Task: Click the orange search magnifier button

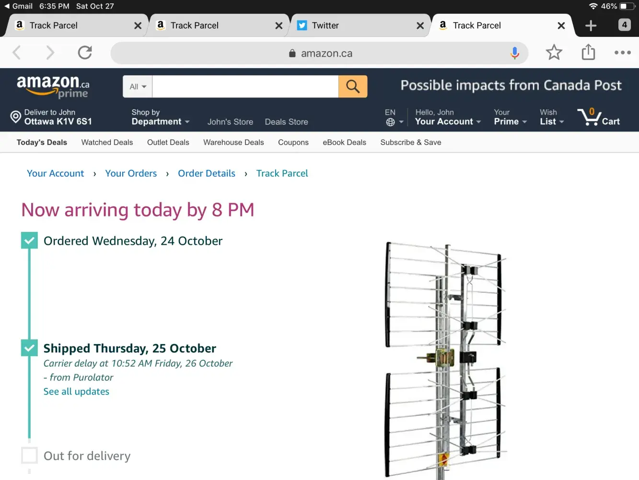Action: coord(353,86)
